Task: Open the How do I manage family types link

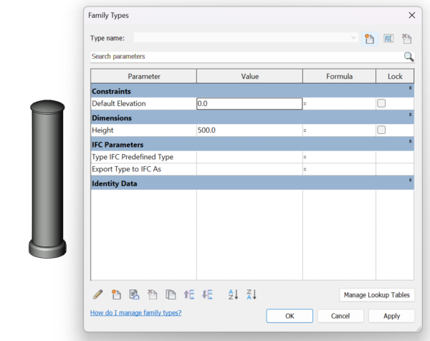Action: (x=135, y=313)
